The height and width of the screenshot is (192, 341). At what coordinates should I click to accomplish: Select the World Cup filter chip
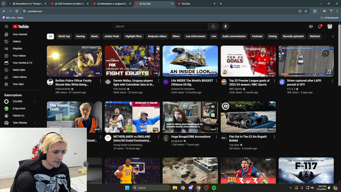pos(64,36)
